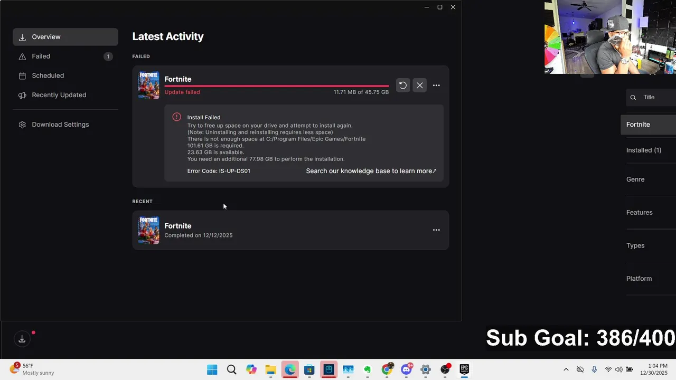Minimize the Epic Games downloads window
Image resolution: width=676 pixels, height=380 pixels.
click(x=427, y=7)
